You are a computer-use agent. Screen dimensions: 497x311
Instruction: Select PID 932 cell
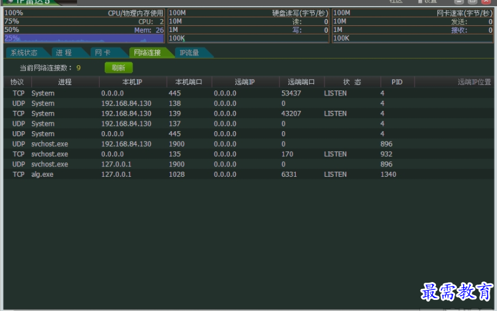point(386,154)
